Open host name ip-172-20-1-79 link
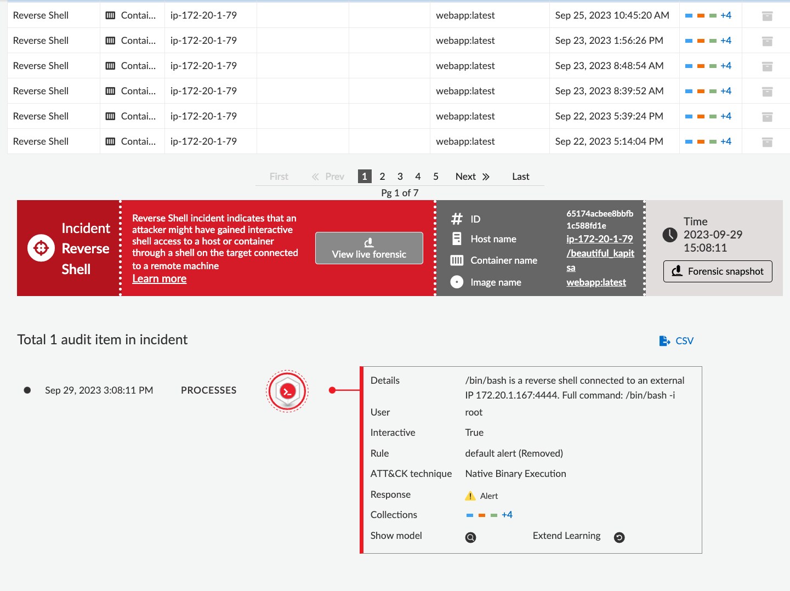Viewport: 790px width, 591px height. [599, 239]
